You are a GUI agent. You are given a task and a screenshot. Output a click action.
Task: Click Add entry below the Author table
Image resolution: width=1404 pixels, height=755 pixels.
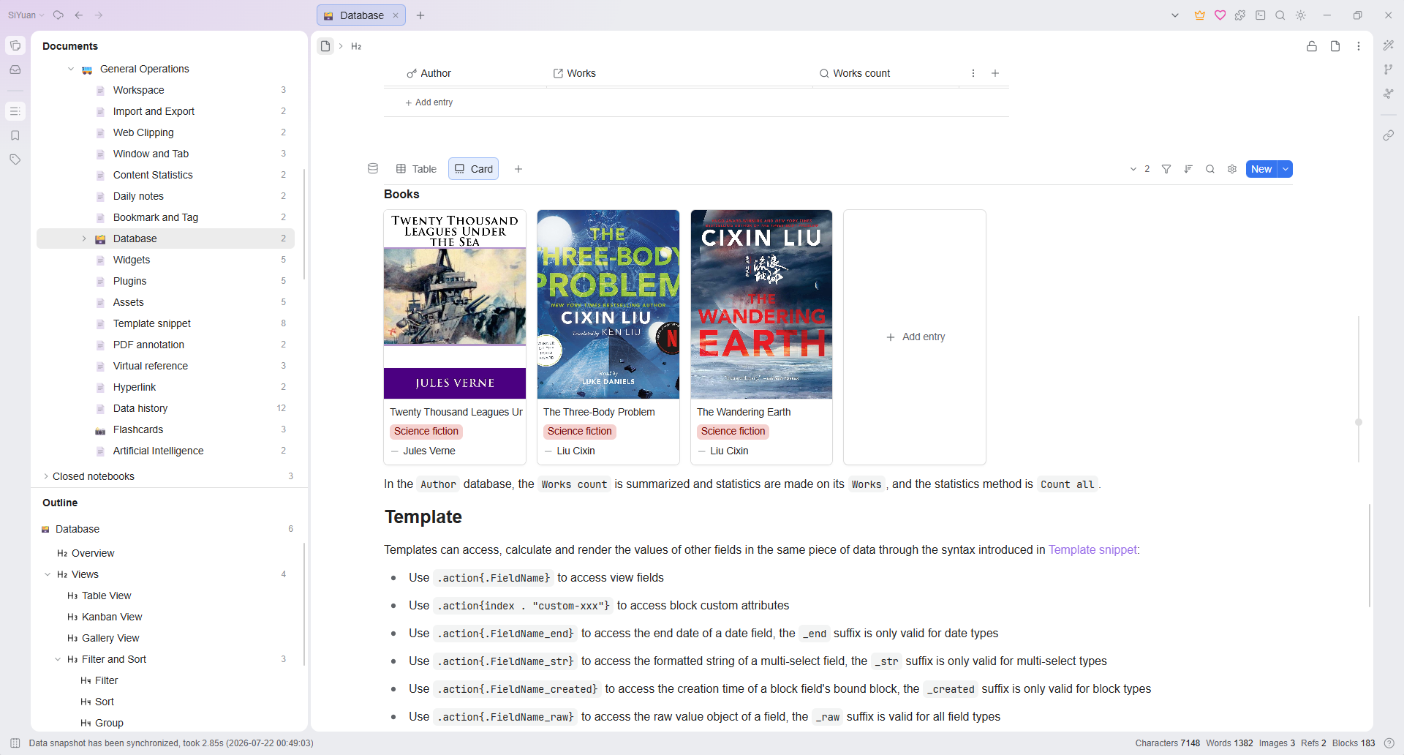tap(429, 102)
